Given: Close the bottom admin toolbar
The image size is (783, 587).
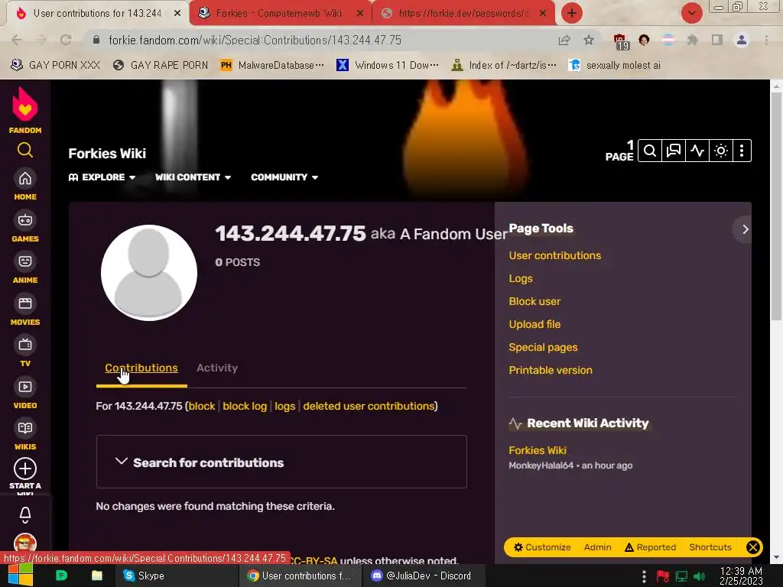Looking at the screenshot, I should tap(753, 547).
